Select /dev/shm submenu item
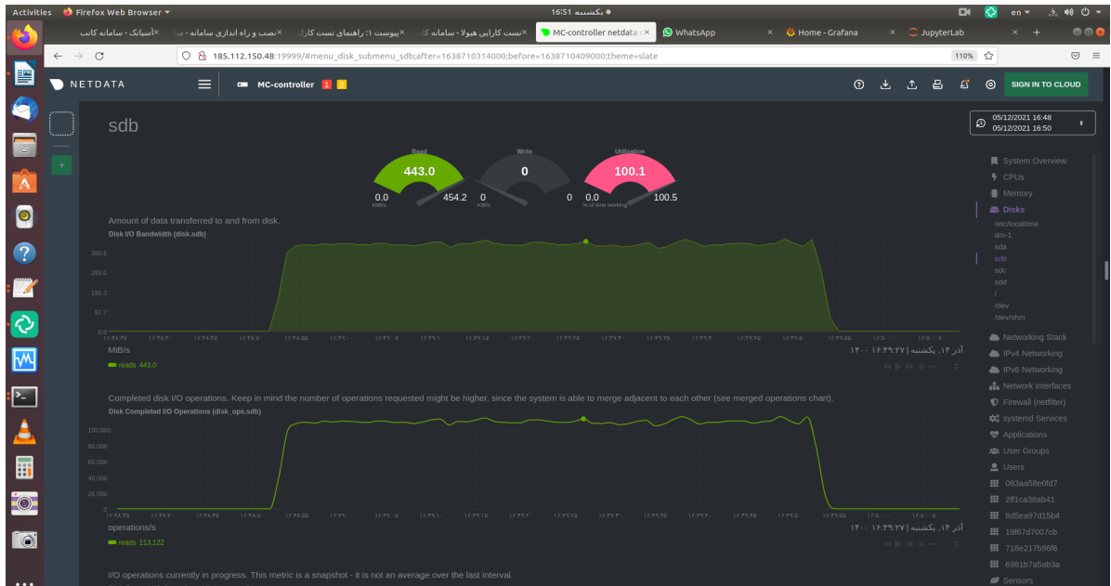 (1009, 318)
